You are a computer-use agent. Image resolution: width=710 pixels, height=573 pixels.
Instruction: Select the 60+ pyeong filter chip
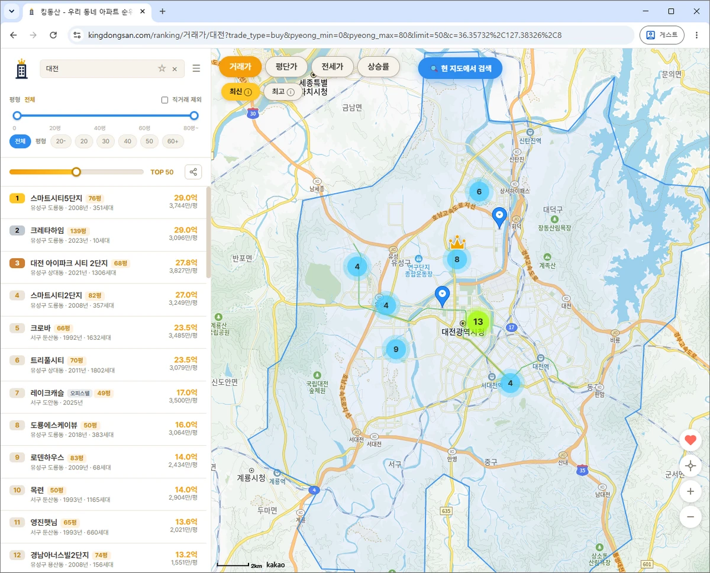pos(173,141)
